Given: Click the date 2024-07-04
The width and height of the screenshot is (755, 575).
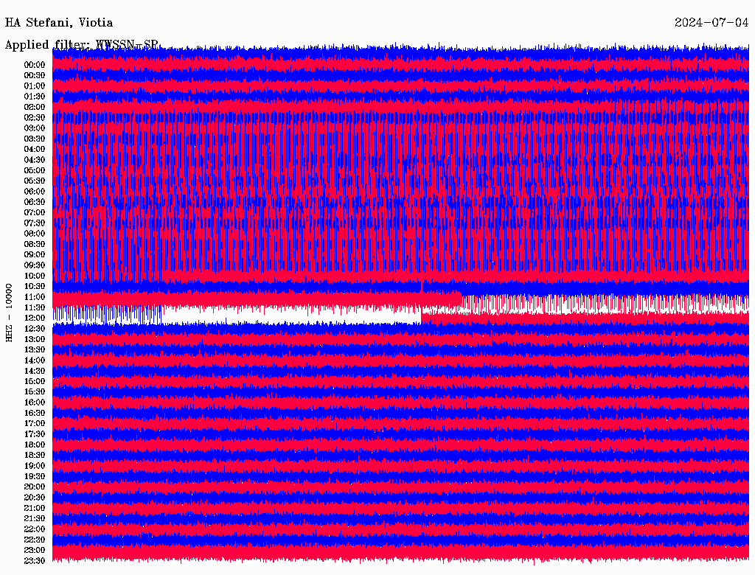Looking at the screenshot, I should coord(711,23).
